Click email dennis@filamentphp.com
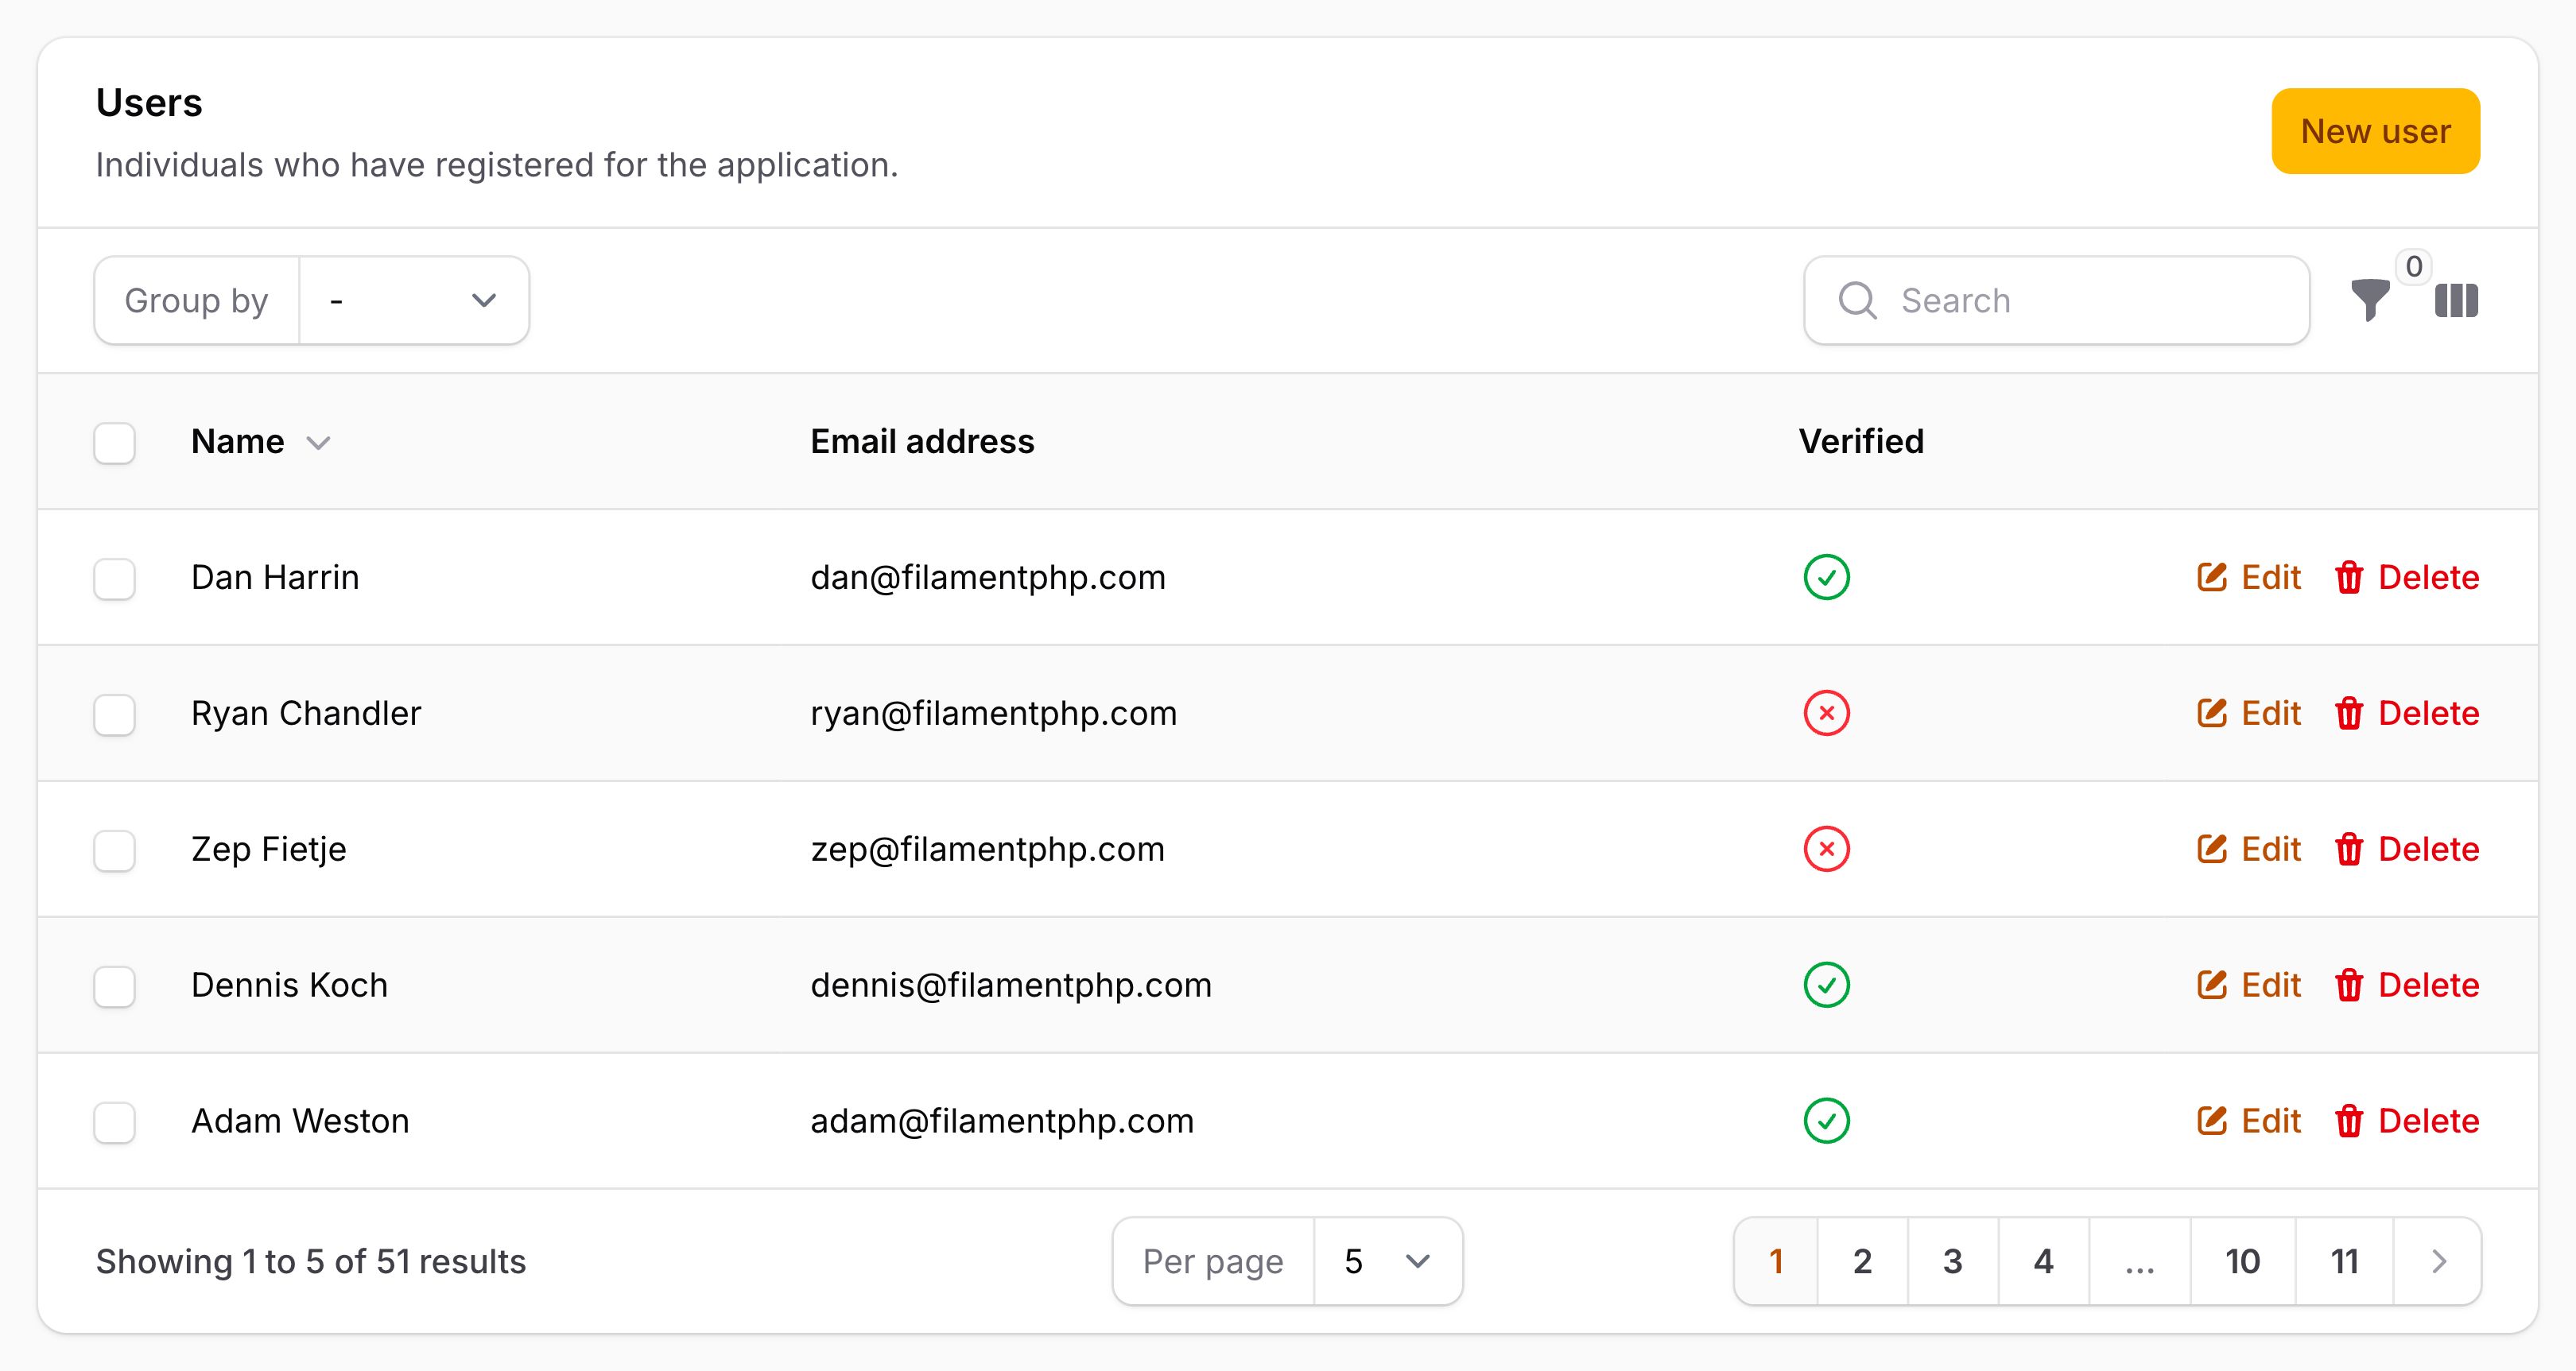 (x=1011, y=985)
